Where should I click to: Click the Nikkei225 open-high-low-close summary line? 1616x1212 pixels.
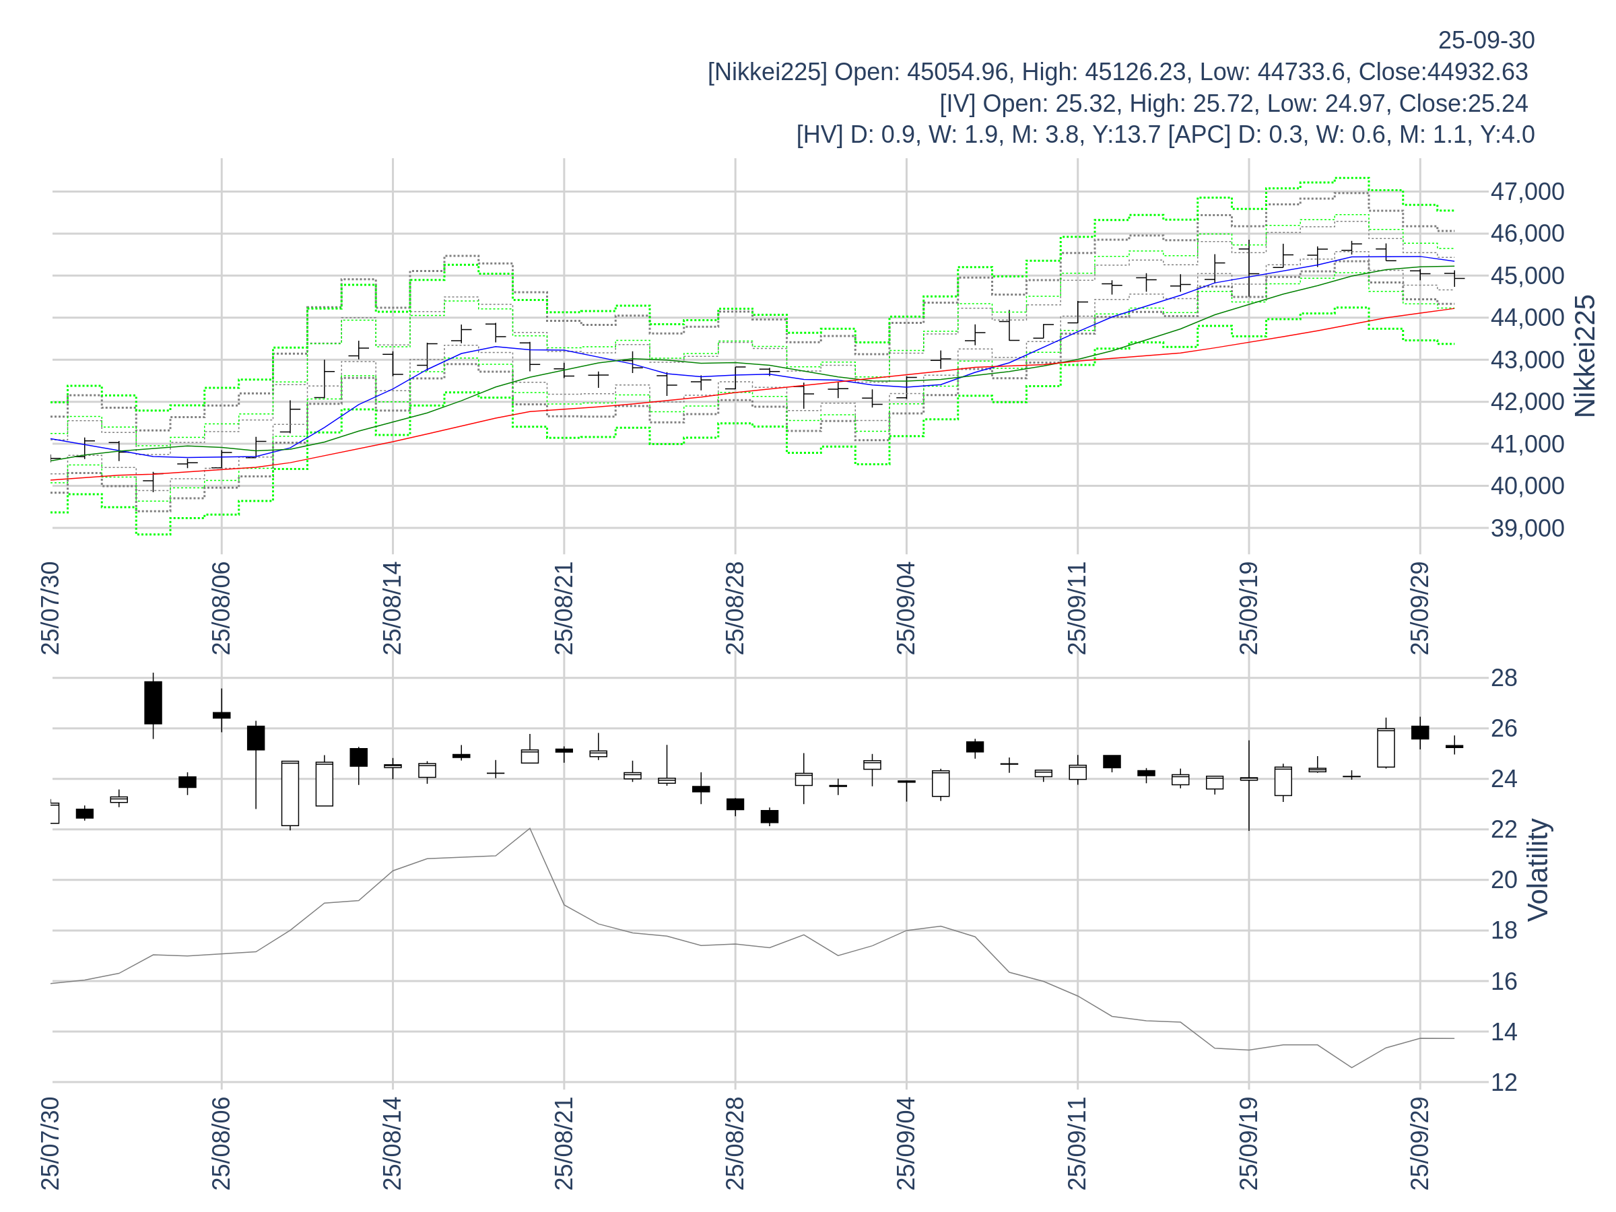tap(1117, 72)
